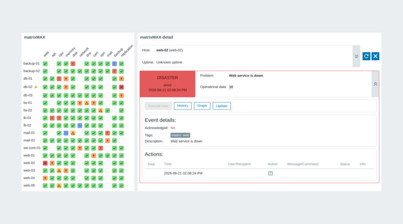Open the operational data value 10

[231, 87]
